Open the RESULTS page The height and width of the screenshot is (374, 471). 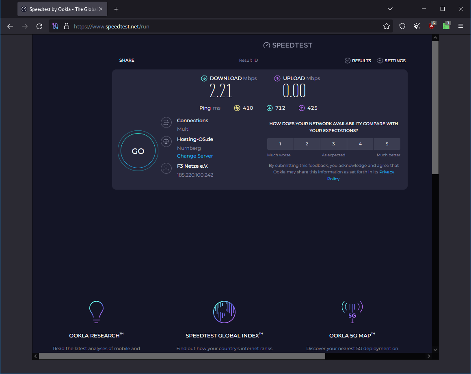(358, 61)
